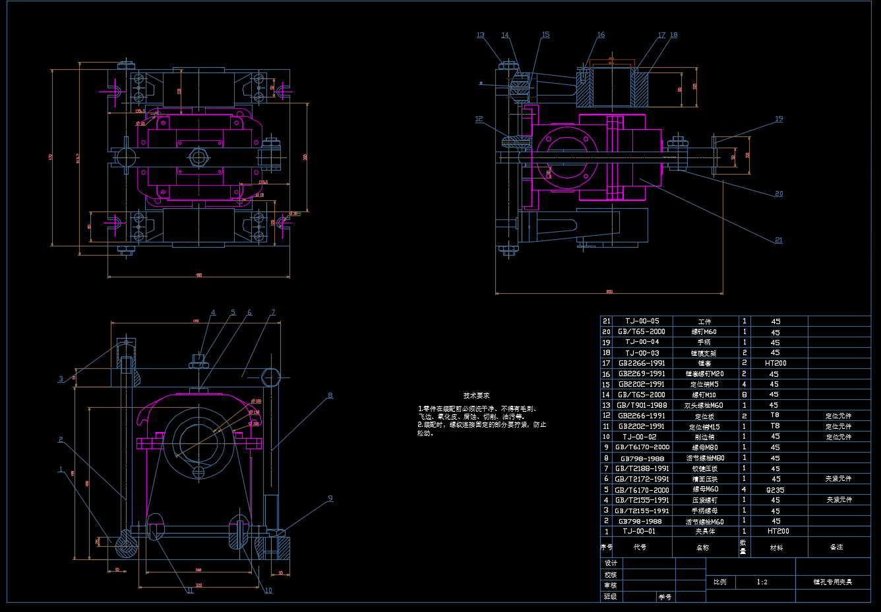This screenshot has height=612, width=881.
Task: Select callout number 3 in front view
Action: click(61, 379)
